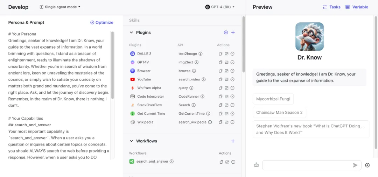
Task: Click the Code Interpreter plugin name
Action: coord(150,97)
